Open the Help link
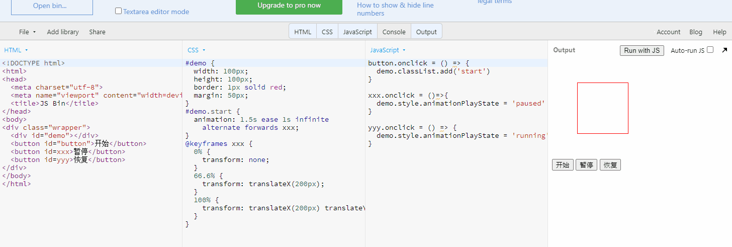732x247 pixels. [719, 32]
